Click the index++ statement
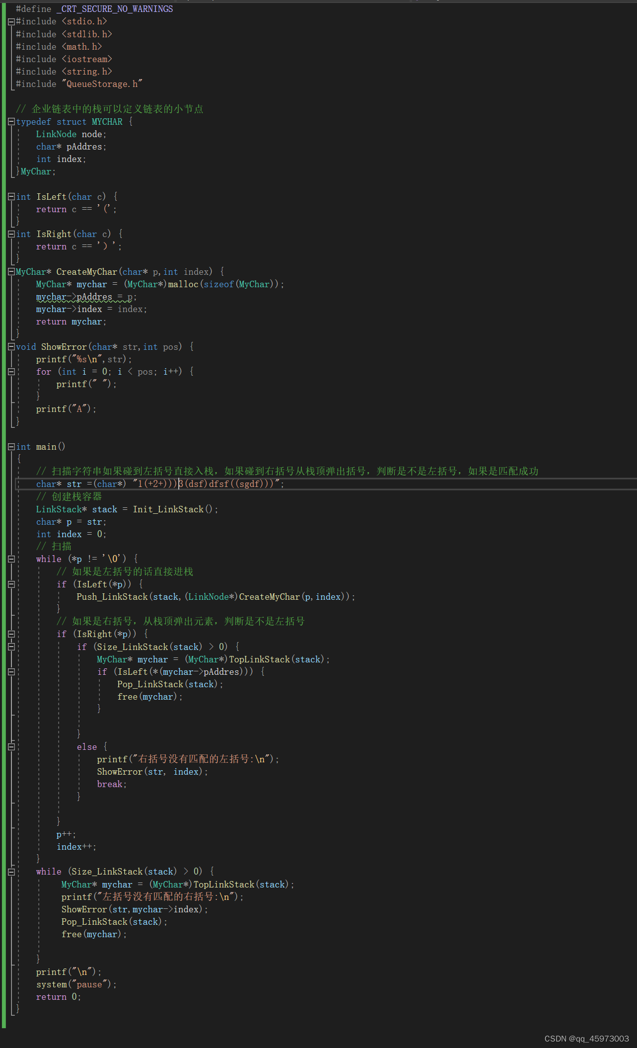Screen dimensions: 637x1048 76,847
